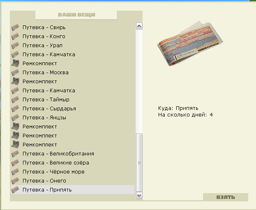Select toolbox icon of Ремкомплект above Путевка - Москва

point(15,64)
